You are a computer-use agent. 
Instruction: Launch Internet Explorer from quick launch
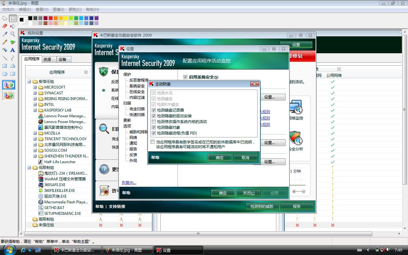click(23, 250)
